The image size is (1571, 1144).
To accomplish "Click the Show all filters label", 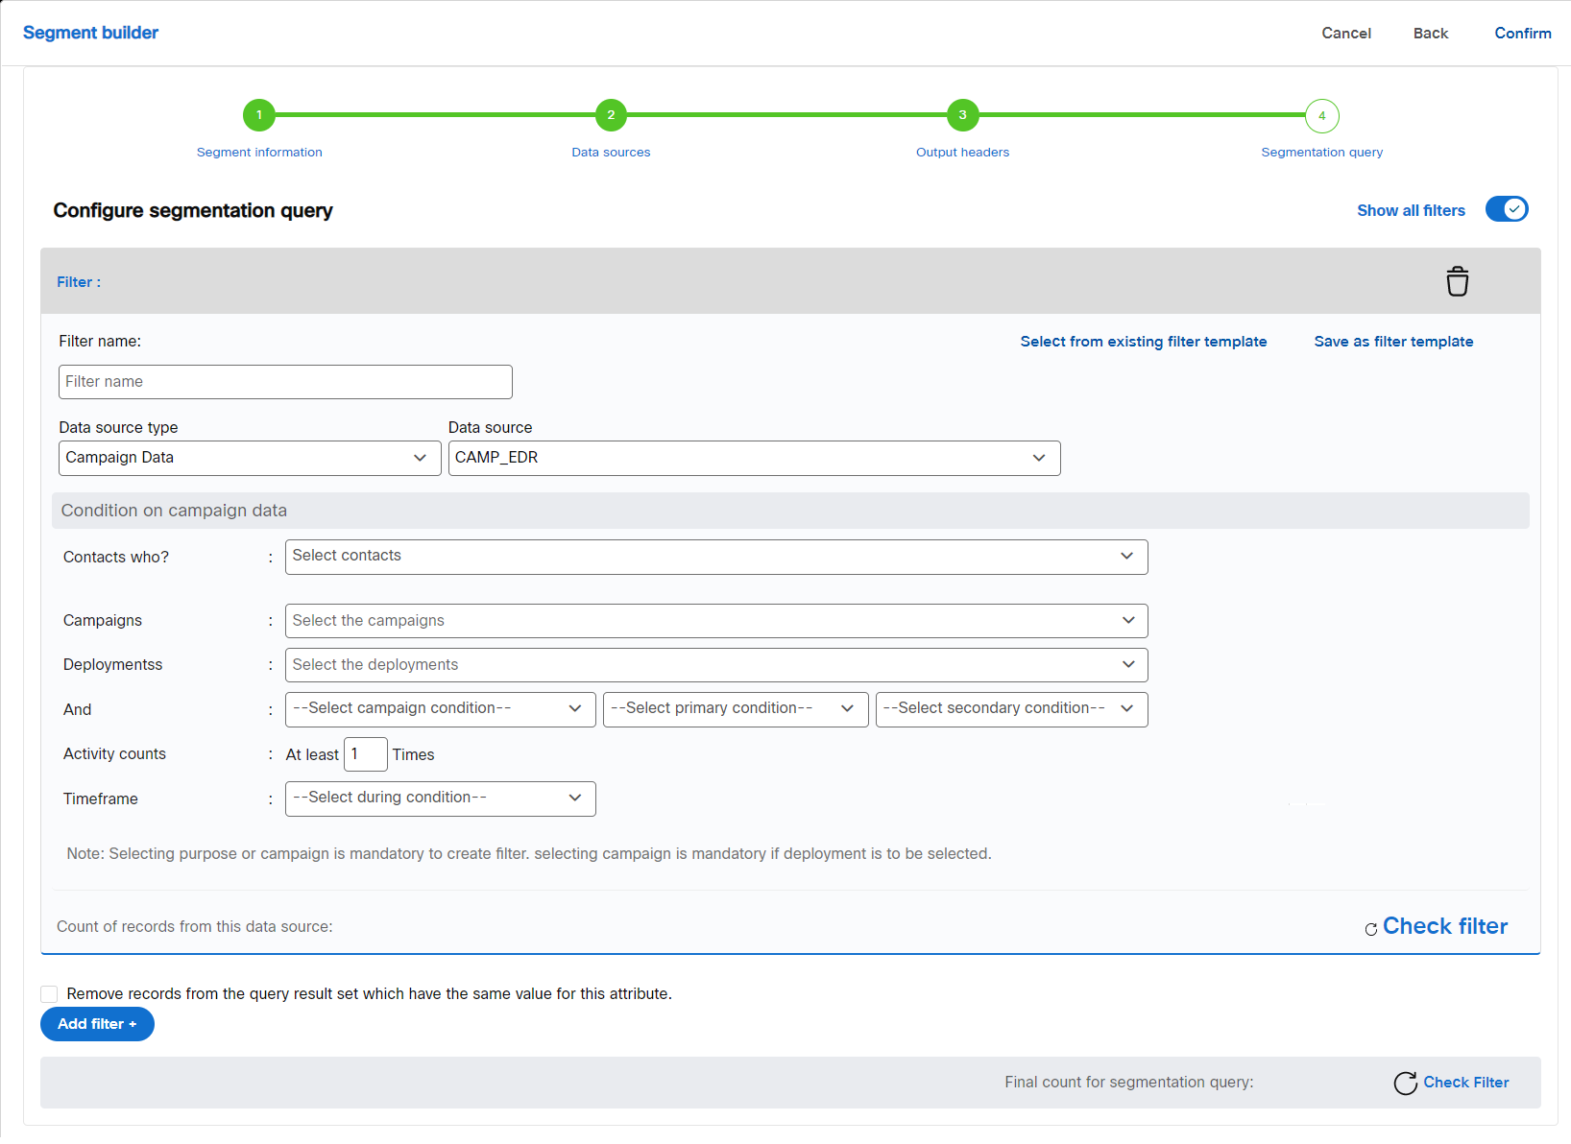I will [1411, 210].
